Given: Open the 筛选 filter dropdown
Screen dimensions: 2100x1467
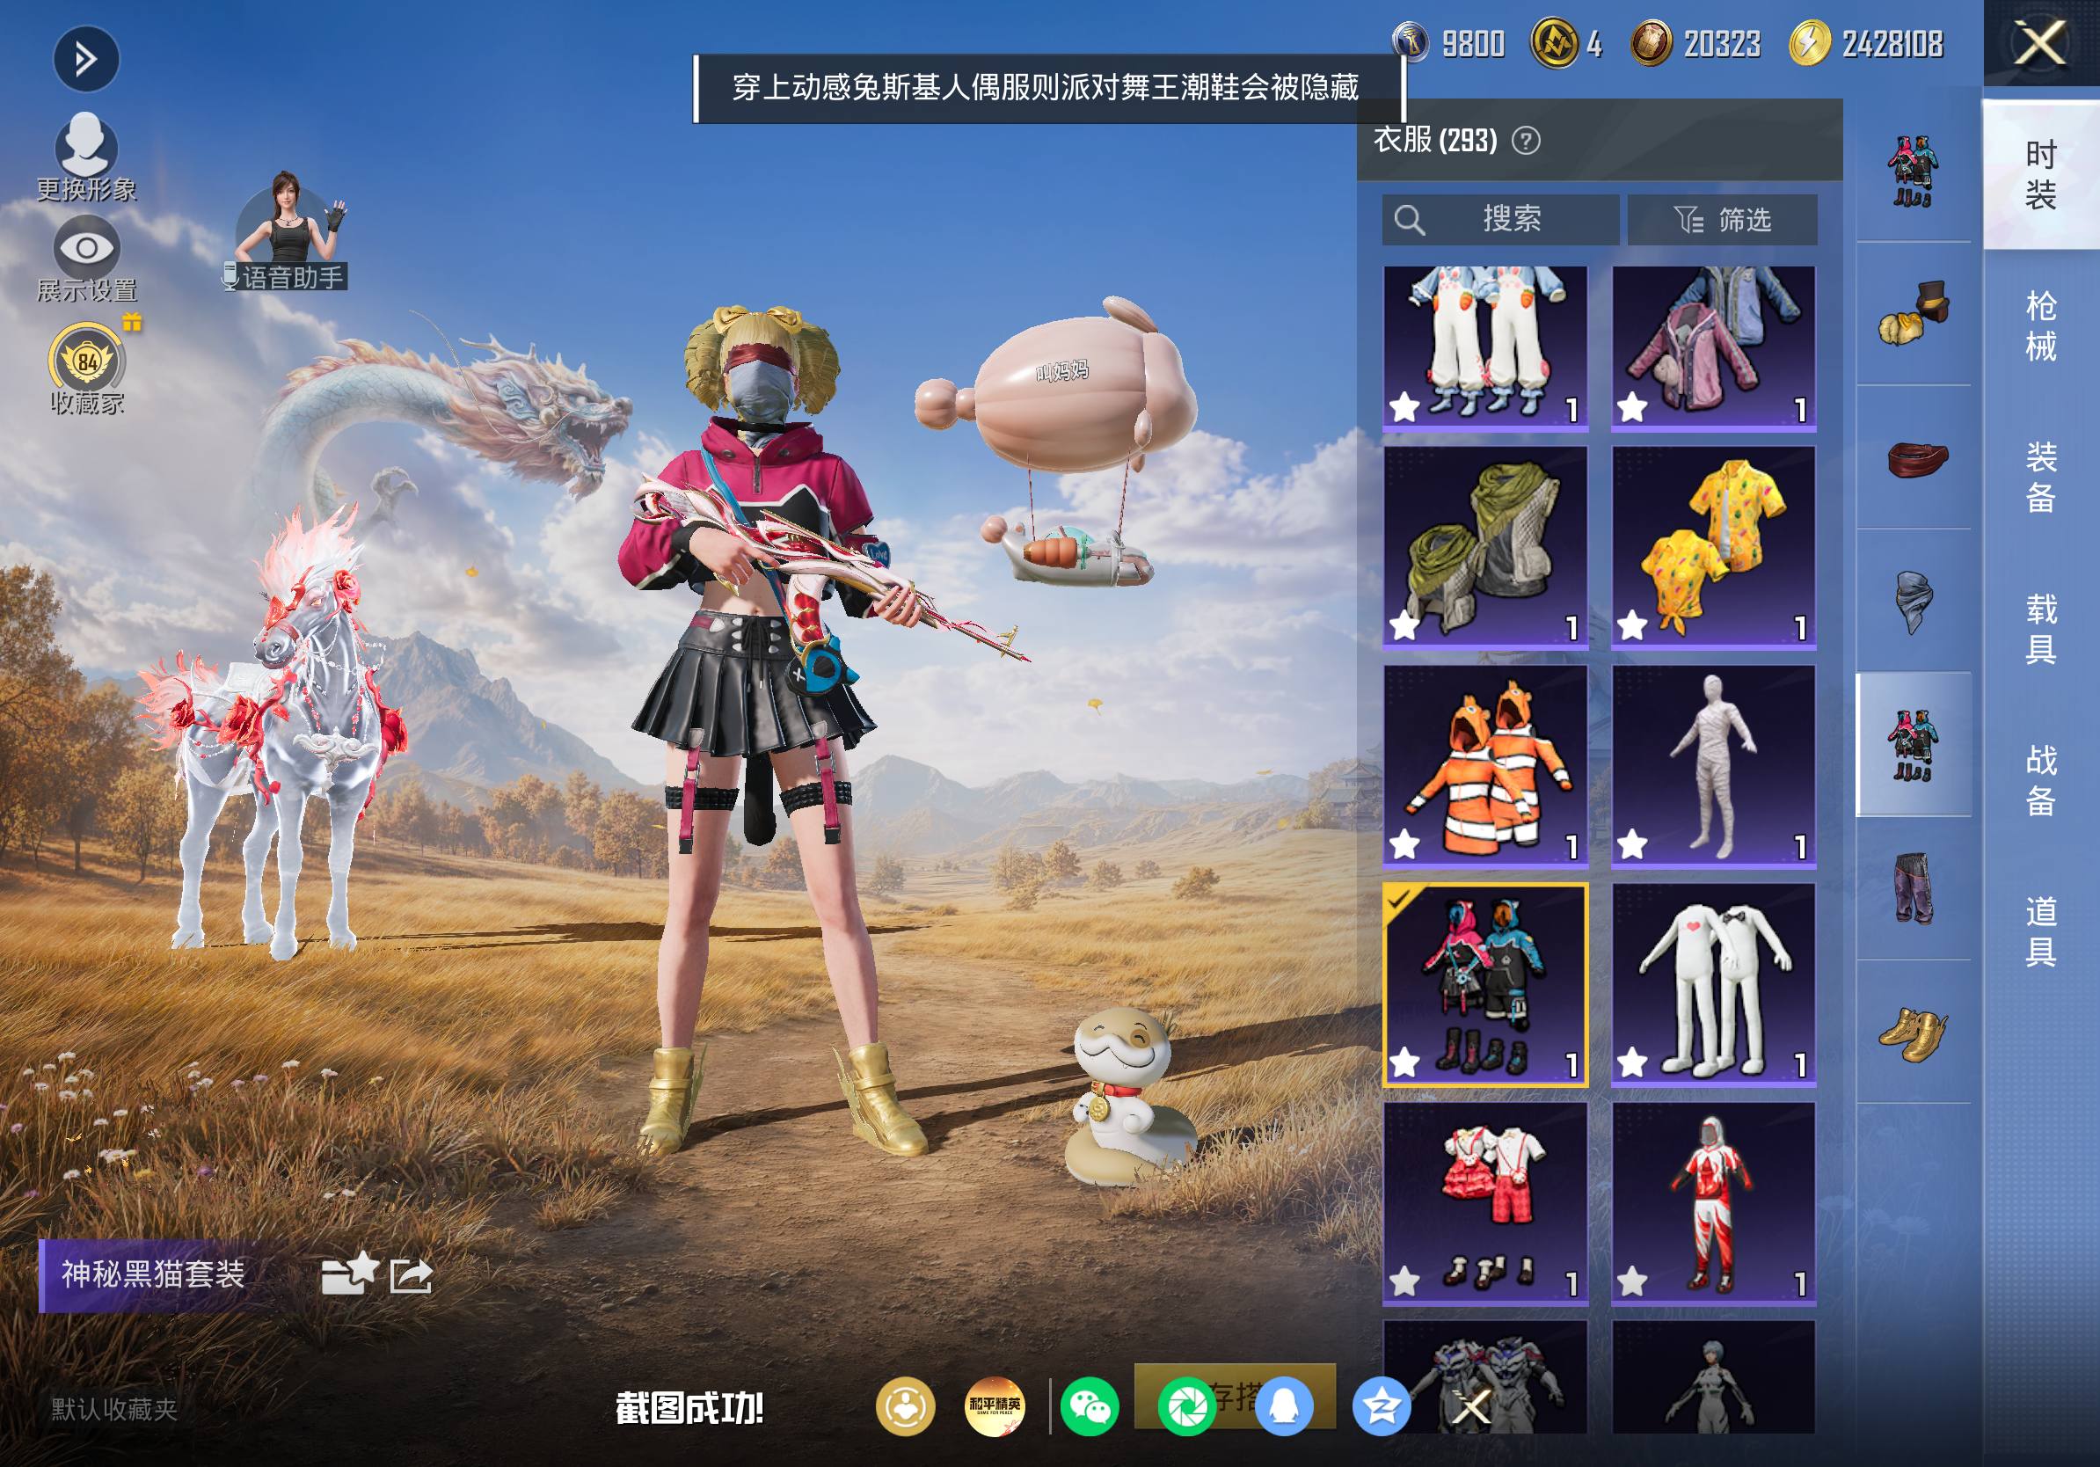Looking at the screenshot, I should 1722,220.
